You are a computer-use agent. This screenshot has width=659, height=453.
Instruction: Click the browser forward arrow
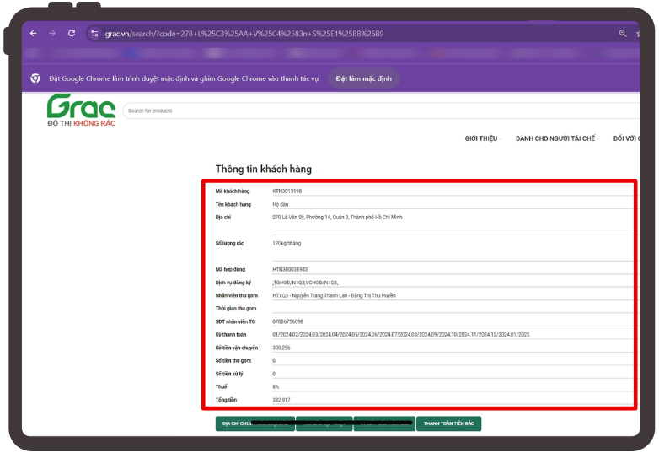[x=52, y=34]
